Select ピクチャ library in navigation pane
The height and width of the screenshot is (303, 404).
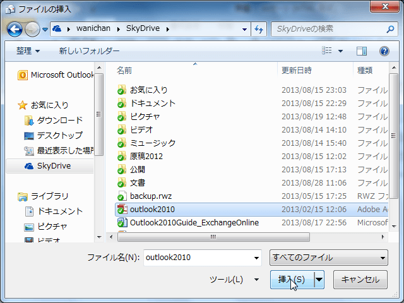(46, 227)
